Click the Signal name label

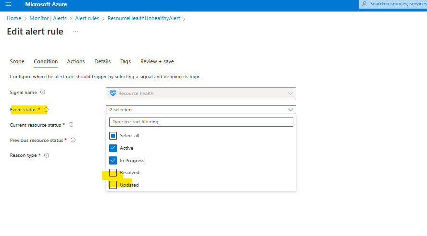tap(23, 92)
